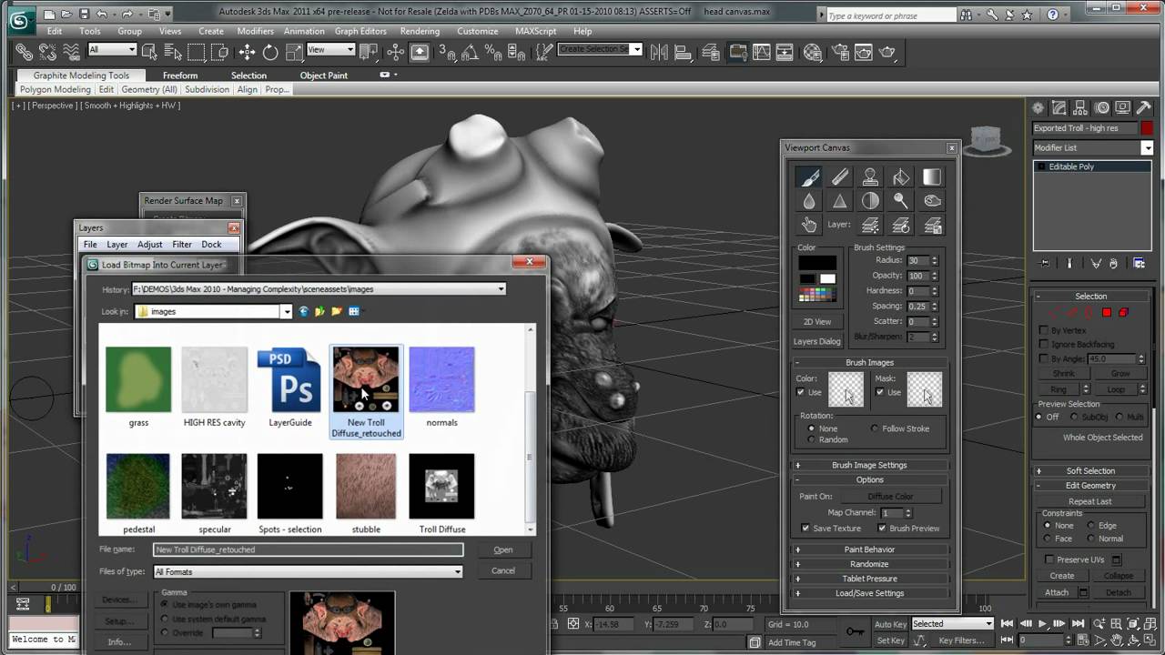The image size is (1165, 655).
Task: Click the Open button in Load Bitmap dialog
Action: [x=503, y=549]
